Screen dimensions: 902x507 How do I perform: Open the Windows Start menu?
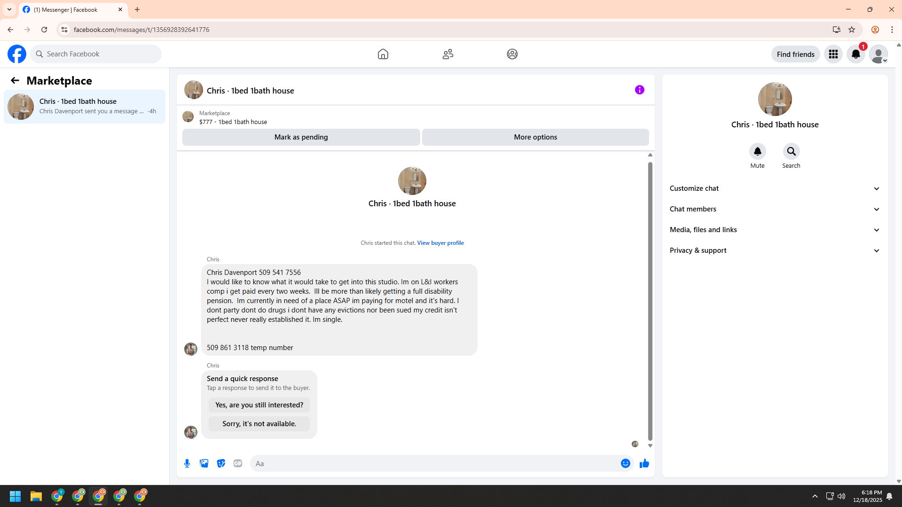[x=15, y=496]
